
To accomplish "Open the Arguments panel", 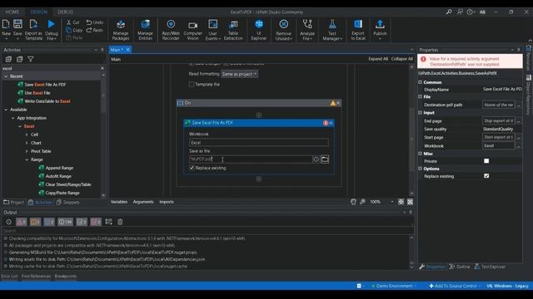I will [x=143, y=202].
